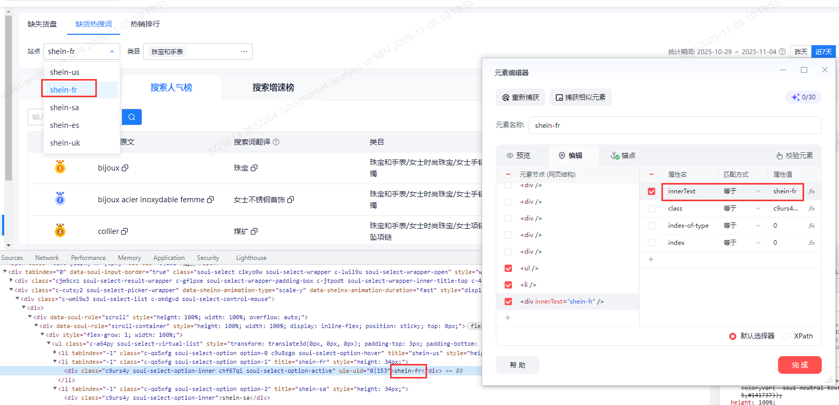Copy the 珠宝 translation text
Image resolution: width=839 pixels, height=405 pixels.
click(x=254, y=168)
